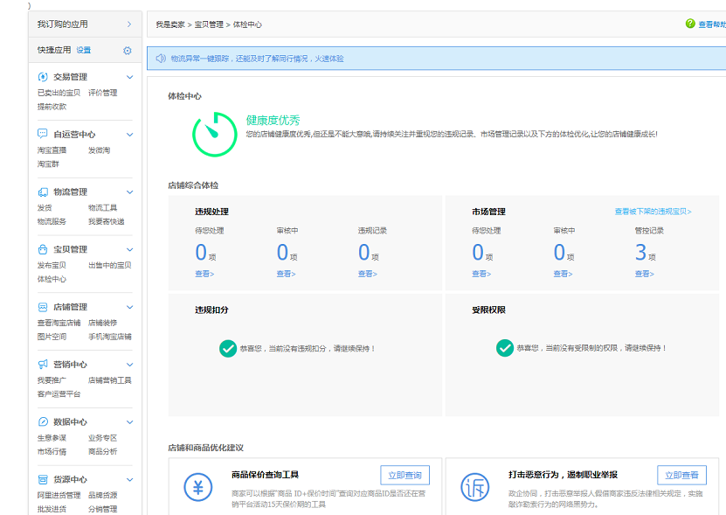726x515 pixels.
Task: Open 发布宝贝 in sidebar
Action: tap(52, 265)
